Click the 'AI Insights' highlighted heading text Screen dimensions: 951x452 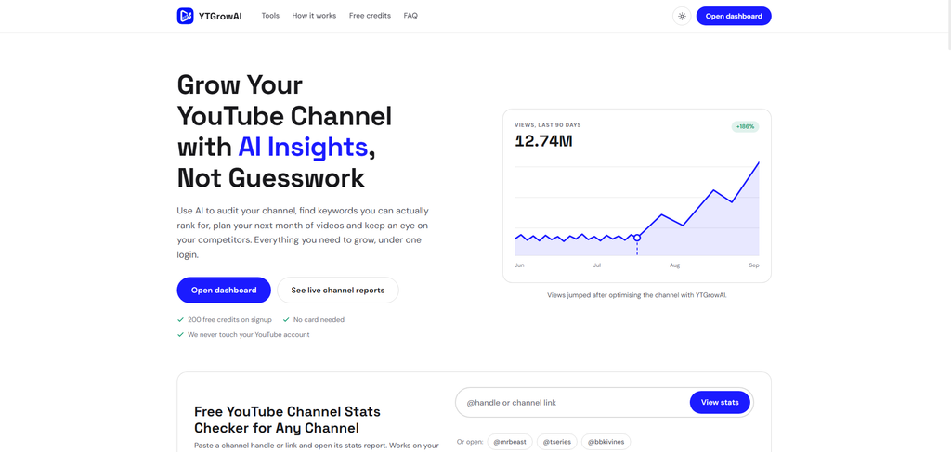tap(303, 147)
